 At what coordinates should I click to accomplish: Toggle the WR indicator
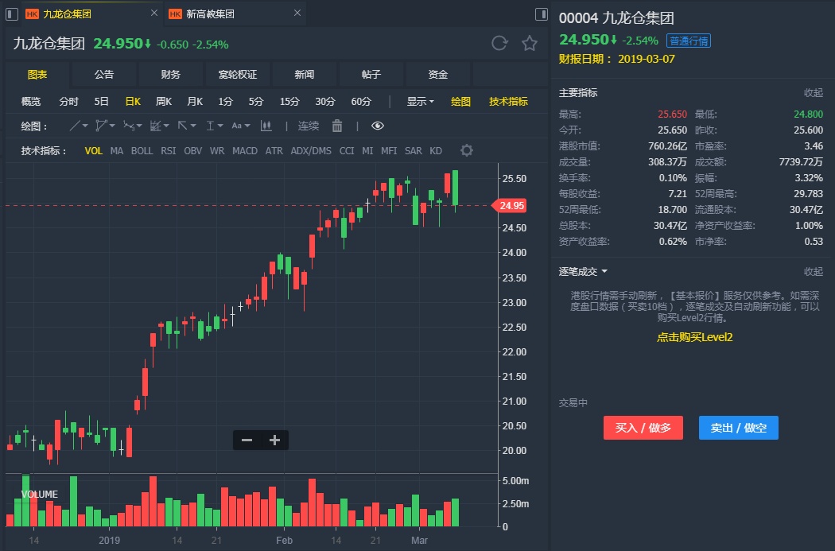click(x=217, y=150)
